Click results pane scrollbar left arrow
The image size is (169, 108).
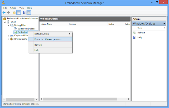[41, 99]
